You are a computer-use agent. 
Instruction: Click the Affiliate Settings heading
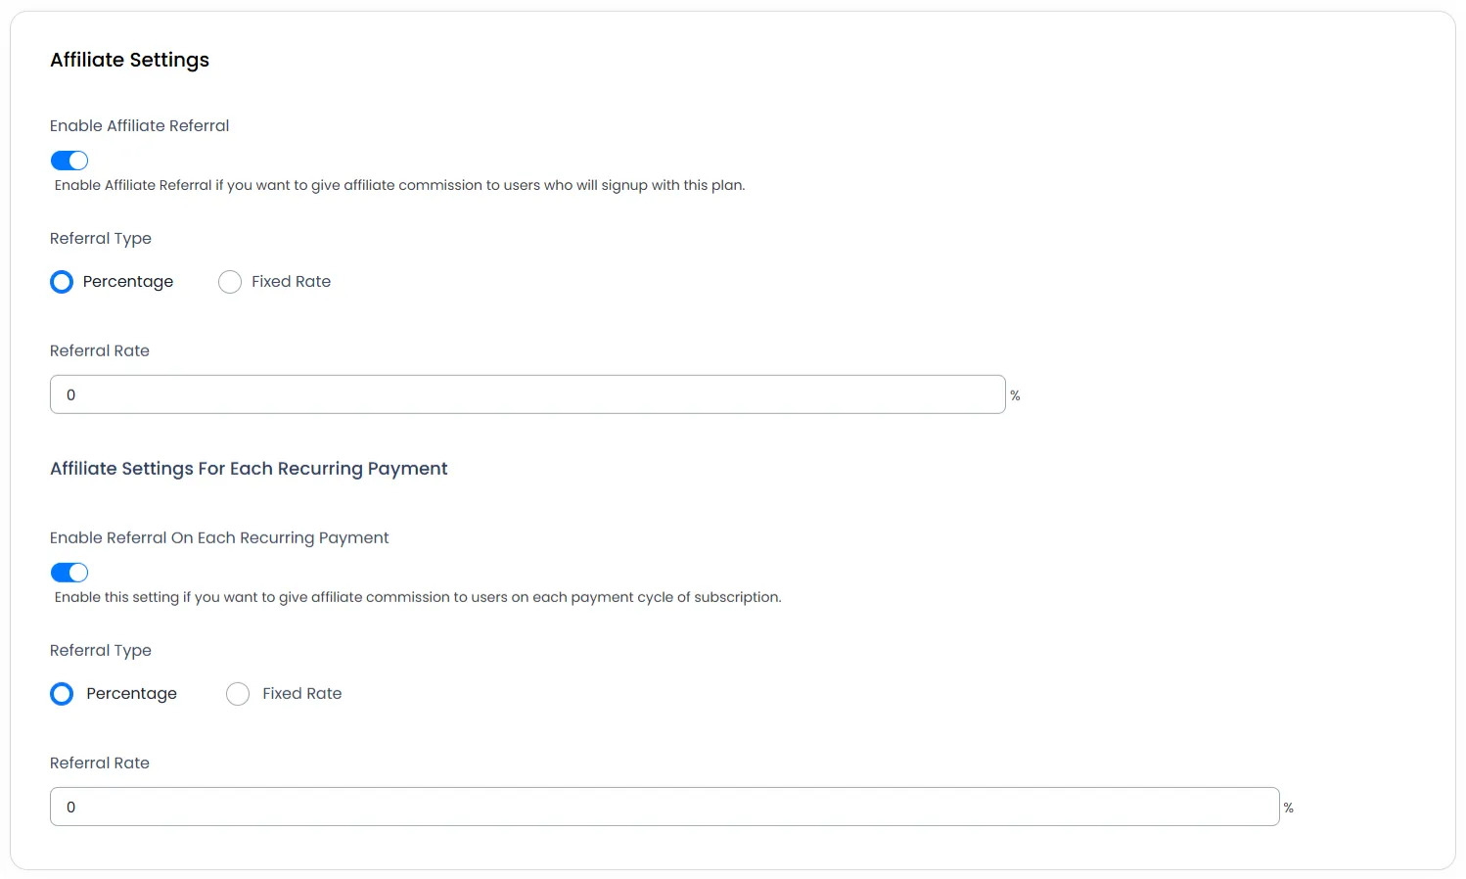pos(129,60)
